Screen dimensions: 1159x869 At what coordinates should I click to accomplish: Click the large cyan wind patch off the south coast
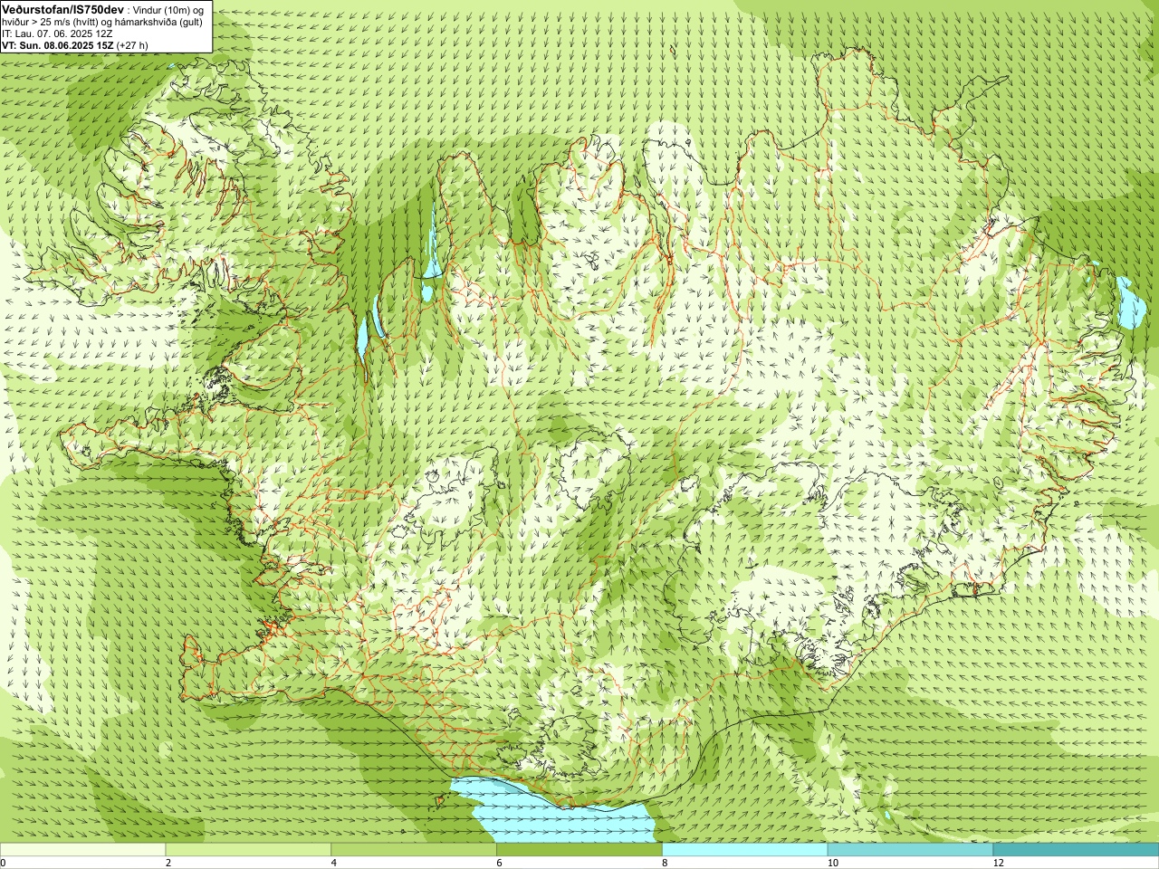tap(561, 815)
